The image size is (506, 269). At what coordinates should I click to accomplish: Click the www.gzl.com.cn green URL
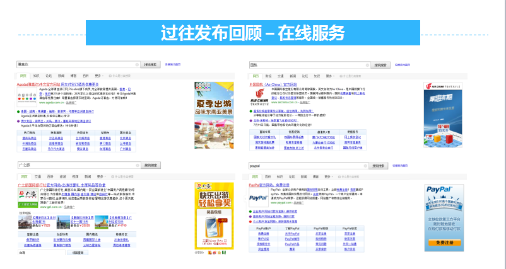(50, 207)
